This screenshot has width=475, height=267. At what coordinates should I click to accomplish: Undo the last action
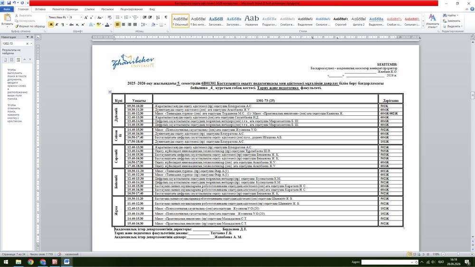[x=14, y=3]
